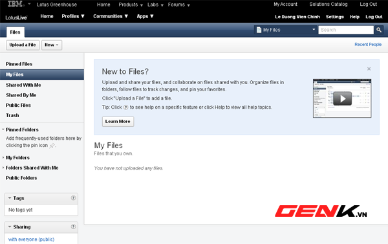Click the Upload a File button
Screen dimensions: 388x244
[23, 45]
